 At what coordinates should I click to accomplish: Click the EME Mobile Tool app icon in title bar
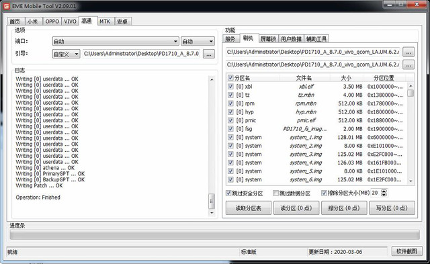[x=6, y=6]
